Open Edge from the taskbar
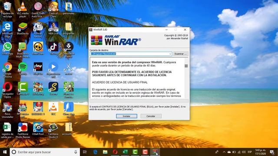 (x=95, y=152)
